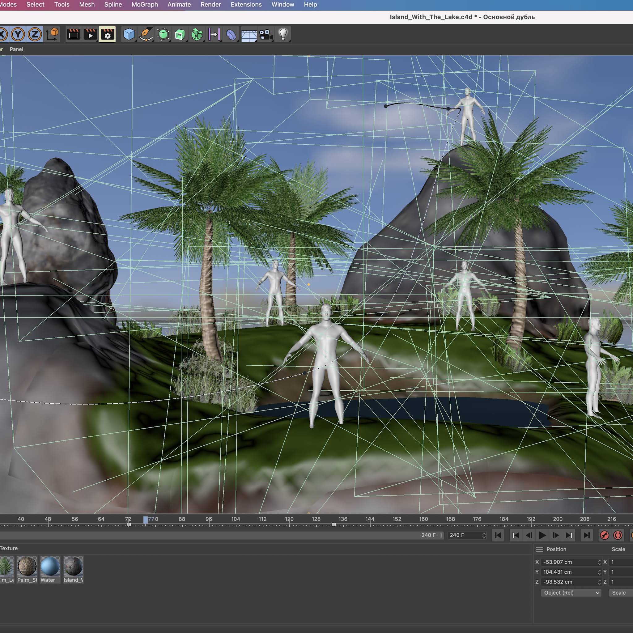The image size is (633, 633).
Task: Add a blue Cube primitive
Action: pos(129,34)
